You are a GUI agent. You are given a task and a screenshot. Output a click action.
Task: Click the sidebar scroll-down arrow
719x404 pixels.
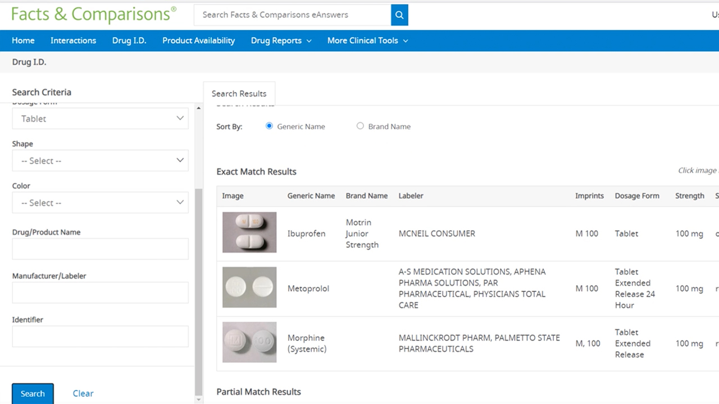(x=198, y=399)
